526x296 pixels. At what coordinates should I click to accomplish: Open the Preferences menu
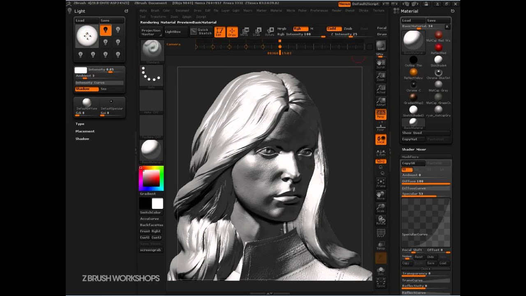pos(319,11)
